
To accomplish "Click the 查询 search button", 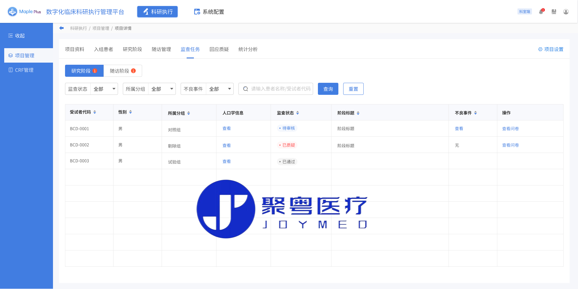I will [x=328, y=89].
